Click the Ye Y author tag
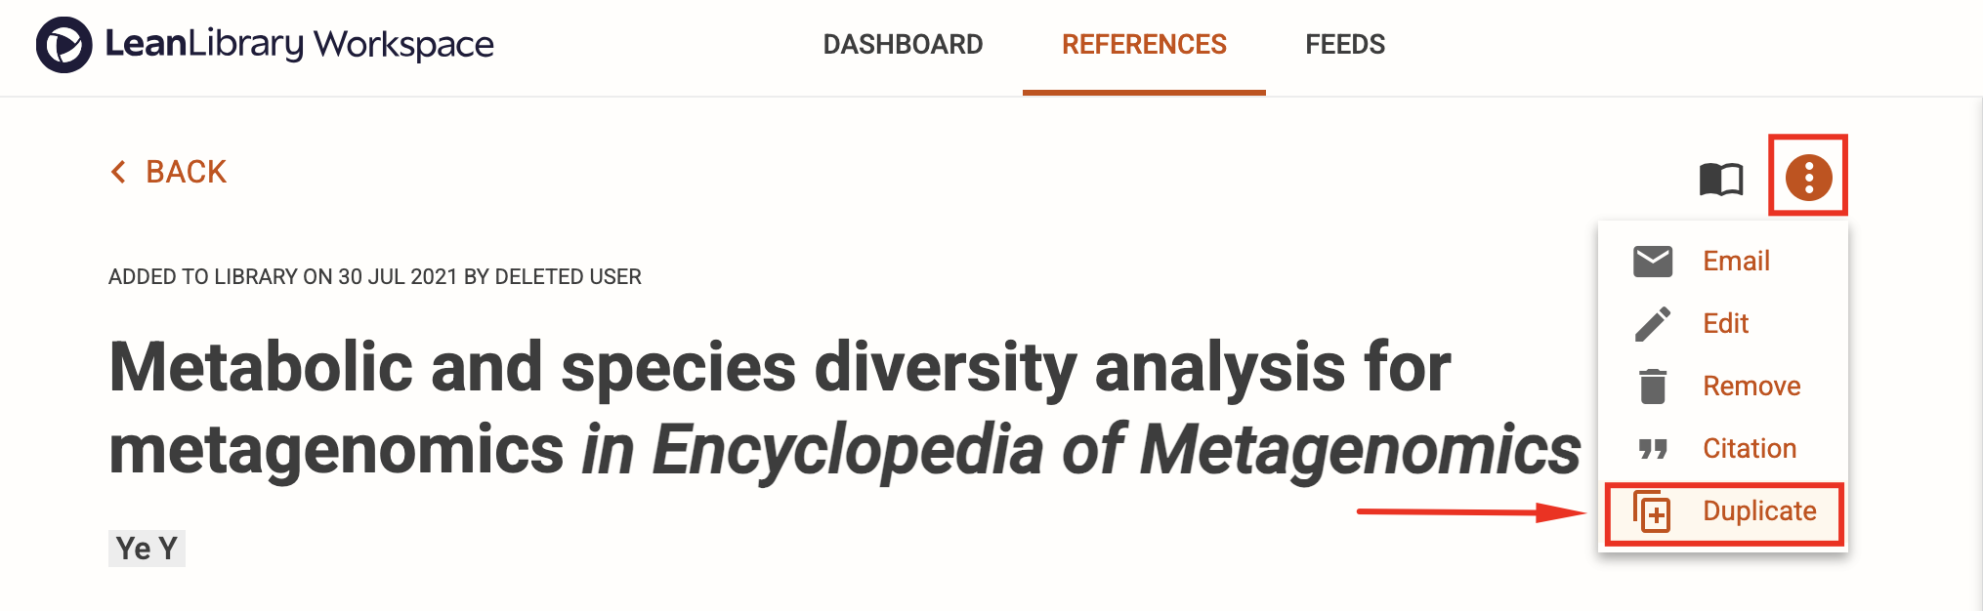The height and width of the screenshot is (611, 1983). (147, 549)
